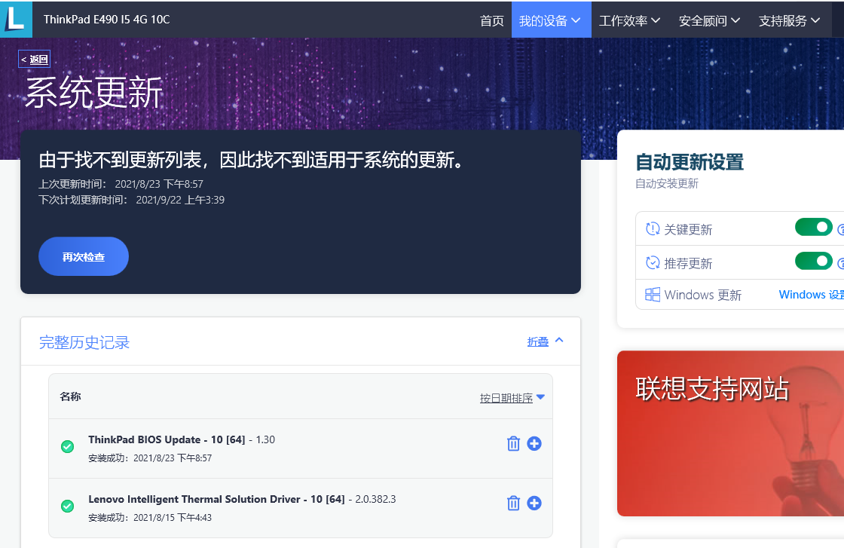Click the Windows logo icon beside Windows 更新
This screenshot has width=844, height=548.
[653, 295]
